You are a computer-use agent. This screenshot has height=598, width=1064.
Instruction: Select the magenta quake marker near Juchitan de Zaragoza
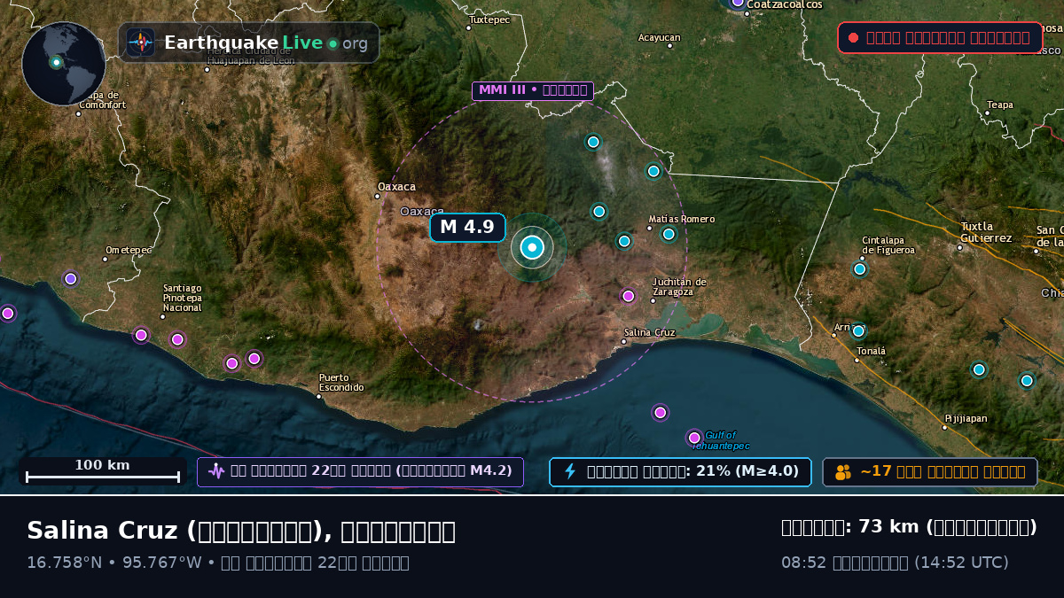pyautogui.click(x=629, y=296)
